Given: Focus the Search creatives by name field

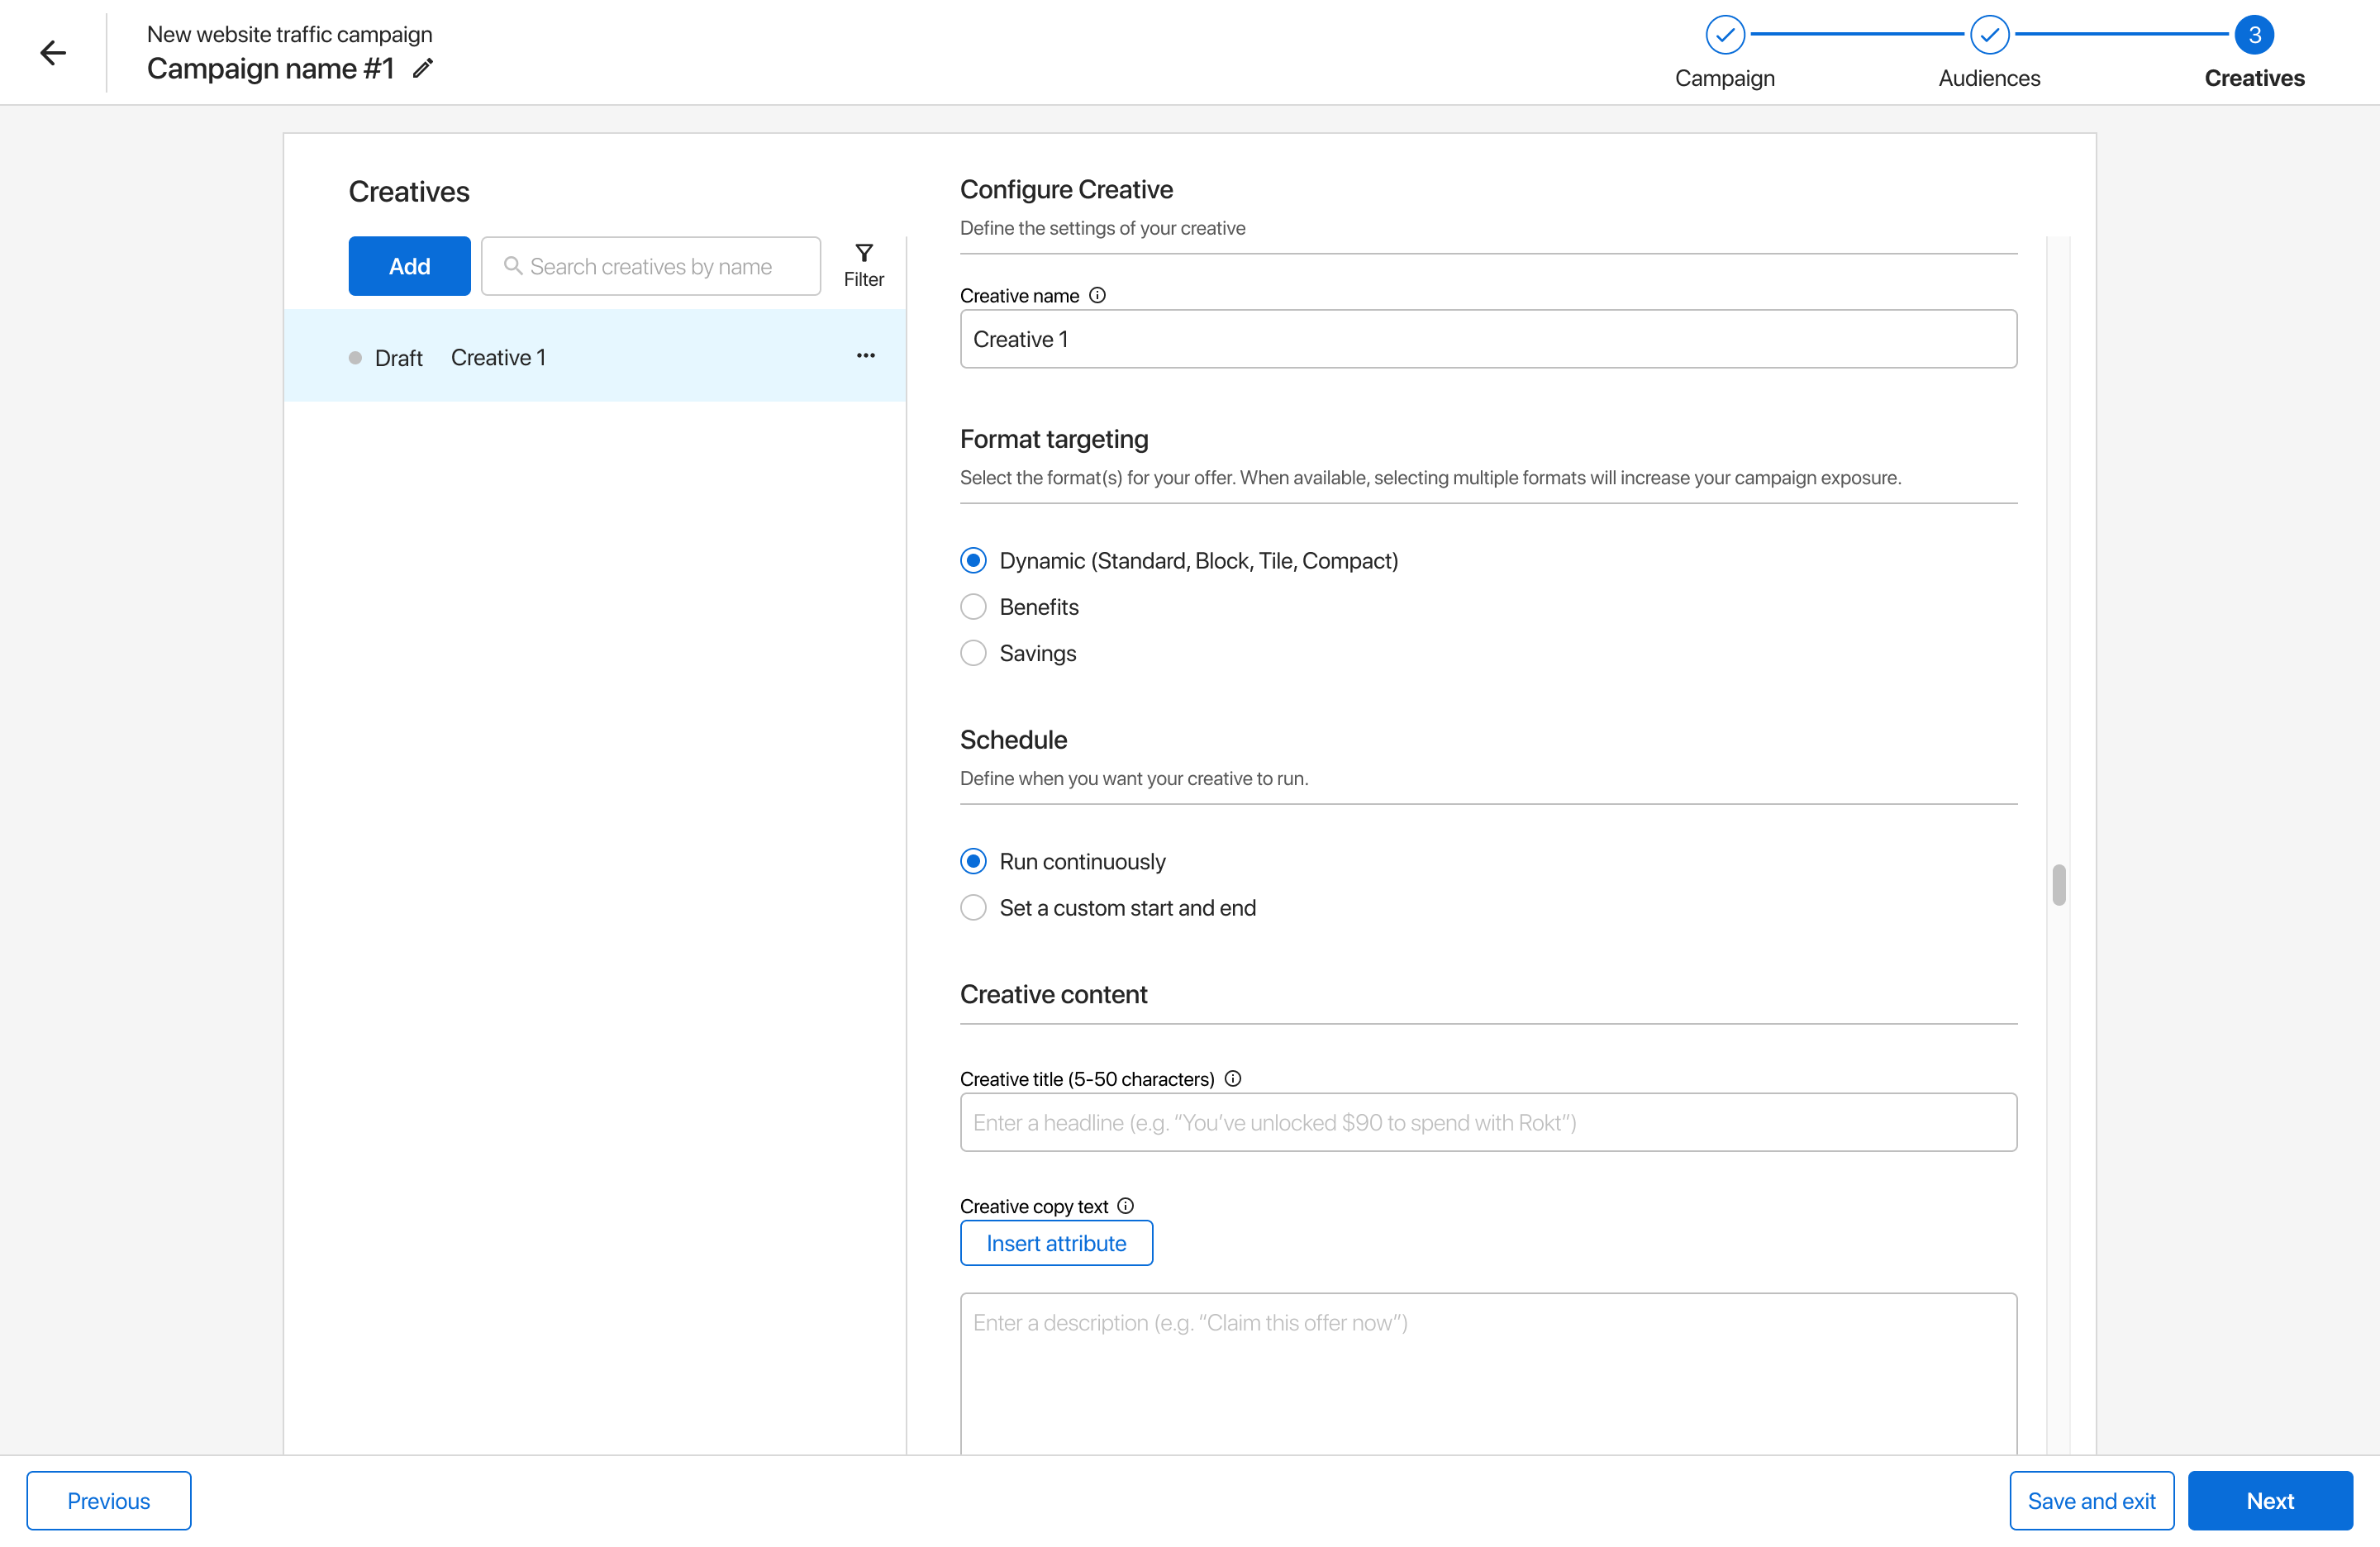Looking at the screenshot, I should pyautogui.click(x=651, y=266).
